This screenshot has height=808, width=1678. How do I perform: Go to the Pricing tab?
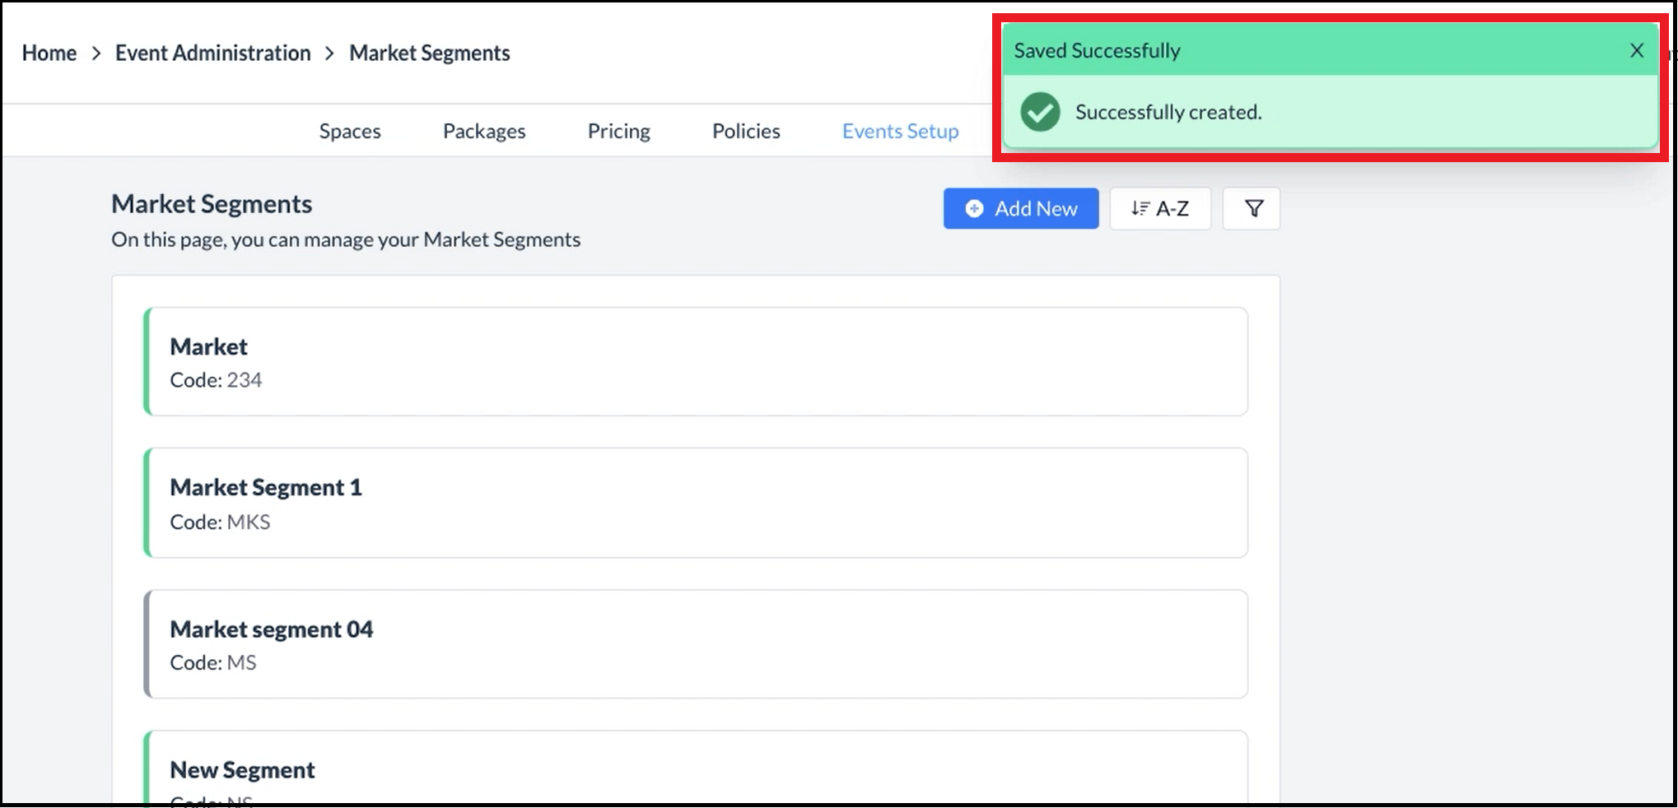pos(618,132)
